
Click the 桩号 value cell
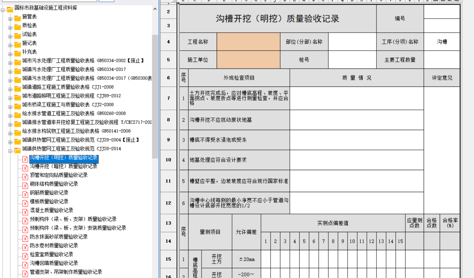[x=352, y=60]
